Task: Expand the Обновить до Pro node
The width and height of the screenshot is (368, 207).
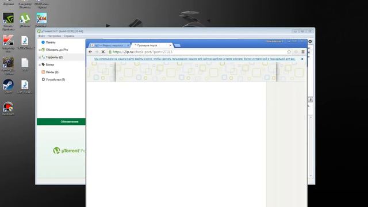Action: (x=40, y=50)
